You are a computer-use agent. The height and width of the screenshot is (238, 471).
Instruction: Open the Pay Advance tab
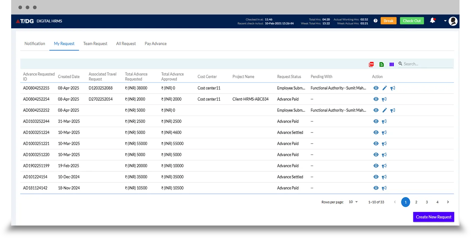(x=156, y=43)
